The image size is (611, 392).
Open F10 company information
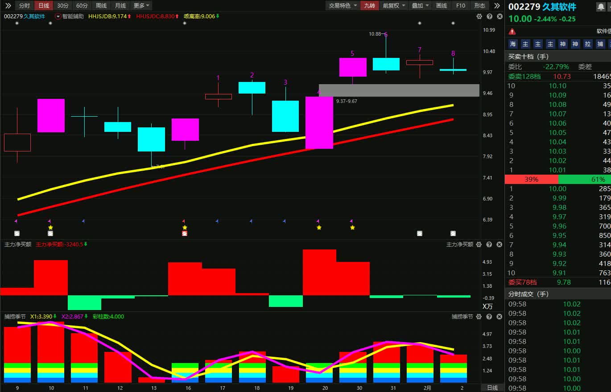click(461, 6)
